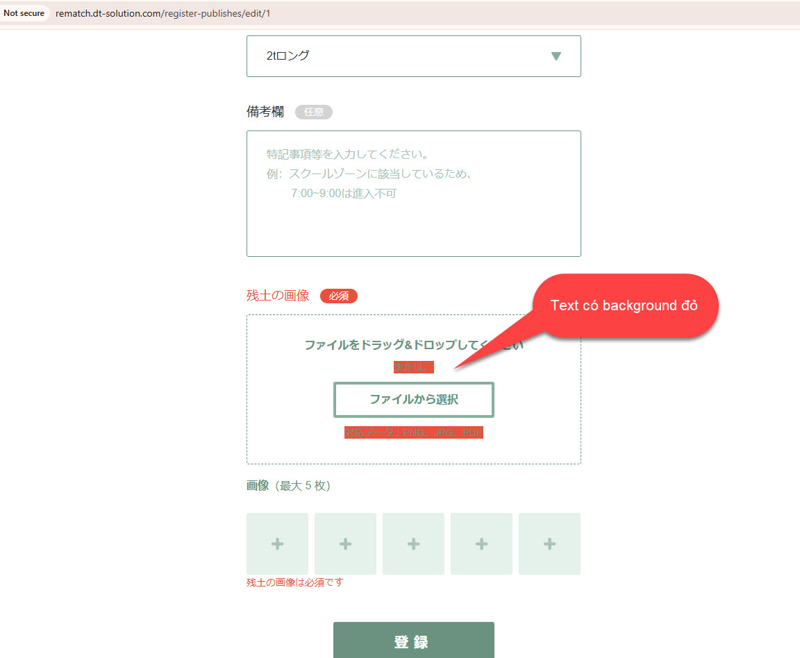Choose the fifth plus image placeholder
Viewport: 800px width, 658px height.
[x=549, y=543]
